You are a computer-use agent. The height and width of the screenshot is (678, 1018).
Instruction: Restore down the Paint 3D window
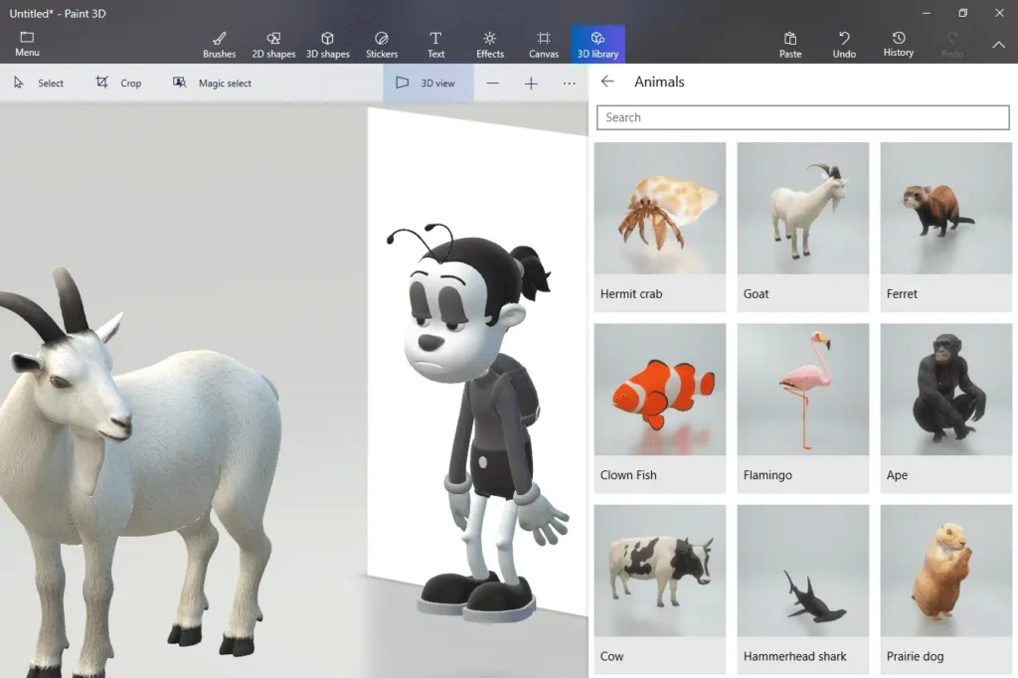click(962, 13)
